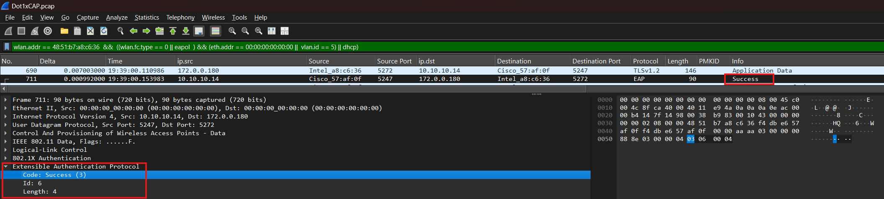884x199 pixels.
Task: Open the Wireless menu
Action: (x=213, y=18)
